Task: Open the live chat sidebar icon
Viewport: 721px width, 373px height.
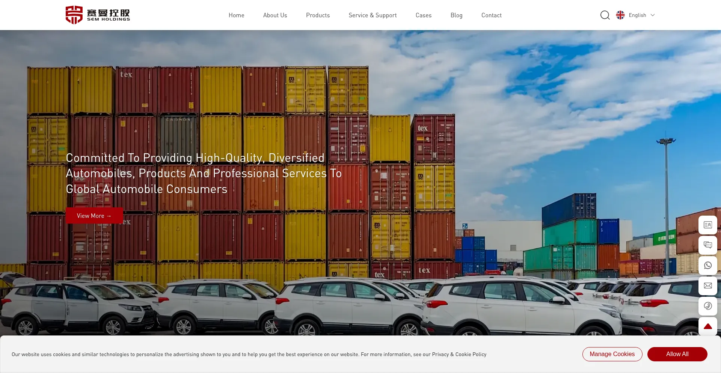Action: [x=708, y=245]
